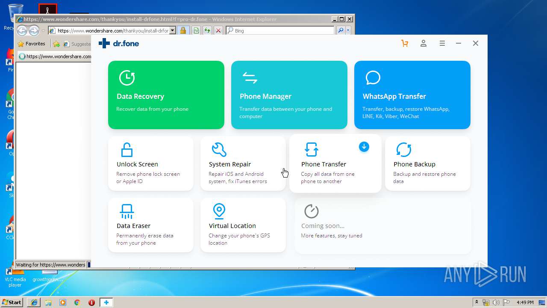Open Internet Explorer from the taskbar
This screenshot has width=547, height=308.
pos(34,302)
